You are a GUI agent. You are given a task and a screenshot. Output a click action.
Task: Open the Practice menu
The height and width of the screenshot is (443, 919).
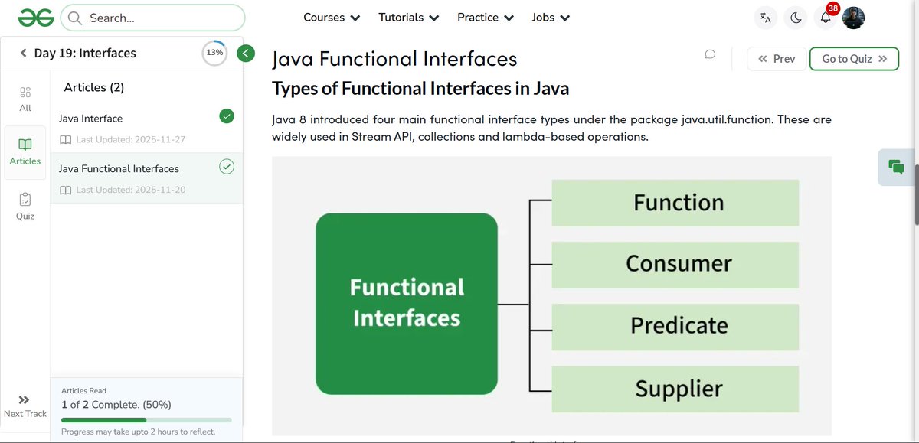coord(485,17)
